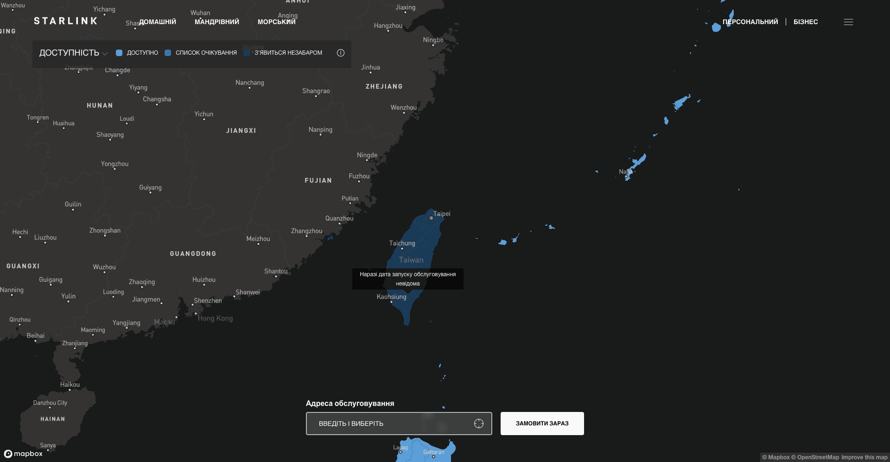Click the ЗАМОВИТИ ЗАРАЗ button
Screen dimensions: 890x462
[542, 424]
